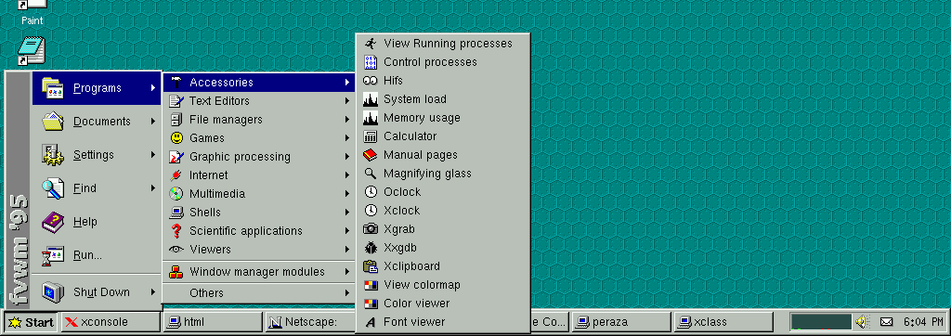Expand the Shut Down submenu arrow
The width and height of the screenshot is (951, 336).
pyautogui.click(x=153, y=292)
